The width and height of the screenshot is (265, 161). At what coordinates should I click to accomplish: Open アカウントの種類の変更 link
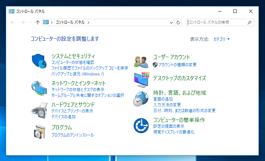coord(178,65)
